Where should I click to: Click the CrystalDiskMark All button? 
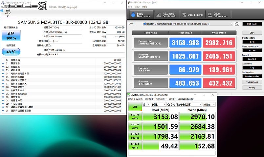[135, 107]
